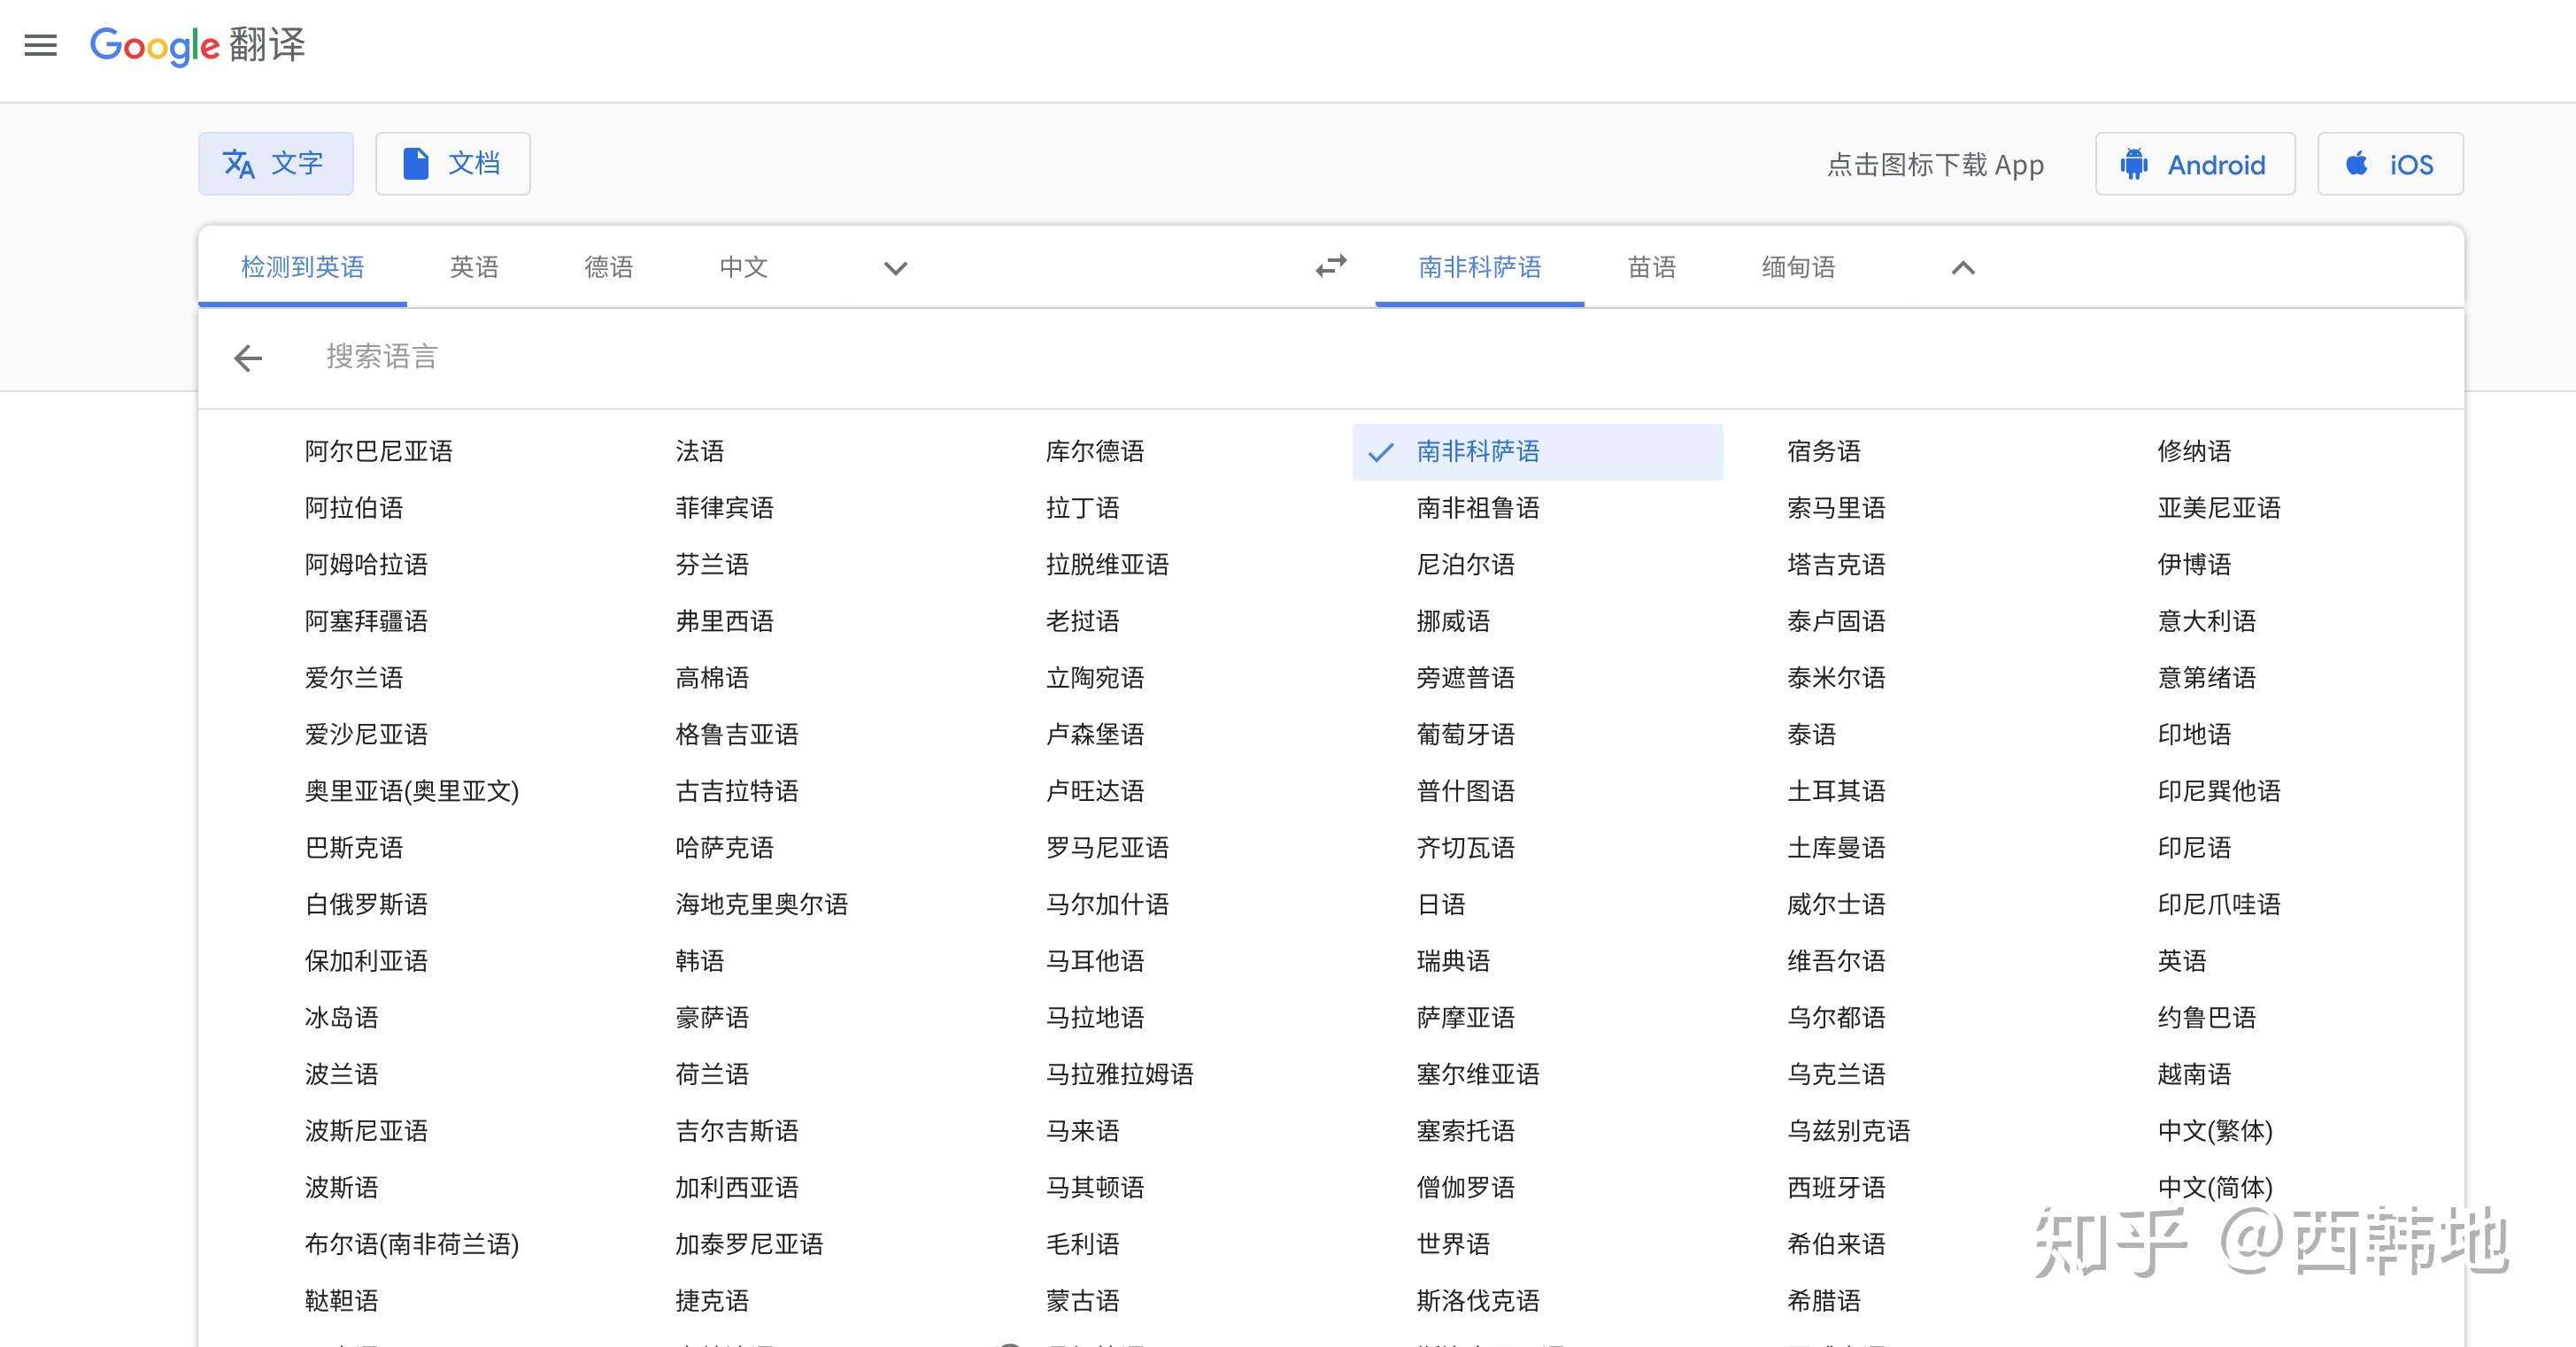Download the iOS app
Viewport: 2576px width, 1347px height.
point(2390,164)
